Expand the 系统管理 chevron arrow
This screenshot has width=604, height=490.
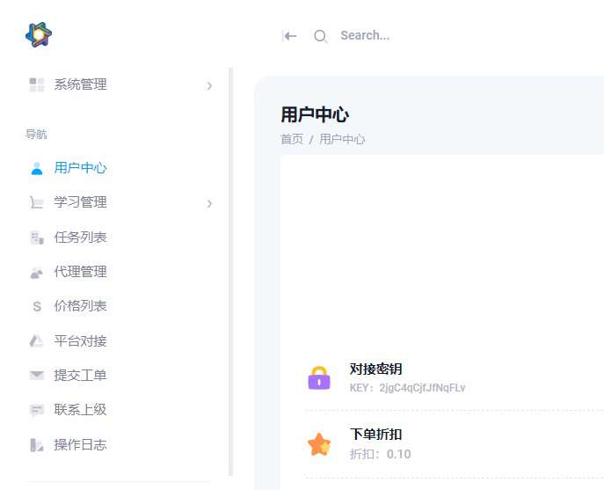point(209,85)
